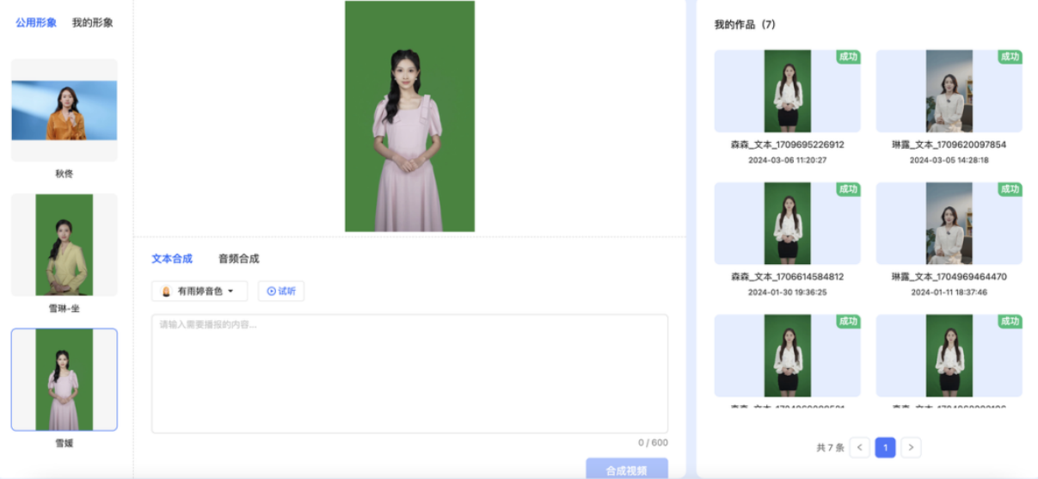Open work 森森_文本_1706614584812 thumbnail
Image resolution: width=1038 pixels, height=479 pixels.
tap(787, 224)
